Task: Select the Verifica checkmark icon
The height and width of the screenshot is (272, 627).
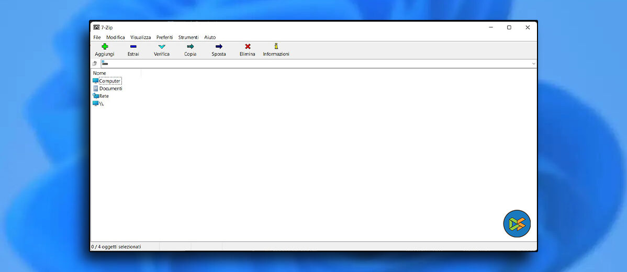Action: point(162,47)
